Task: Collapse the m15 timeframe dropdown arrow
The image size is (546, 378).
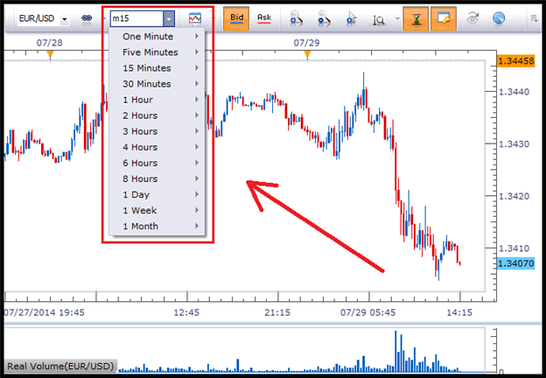Action: pos(169,18)
